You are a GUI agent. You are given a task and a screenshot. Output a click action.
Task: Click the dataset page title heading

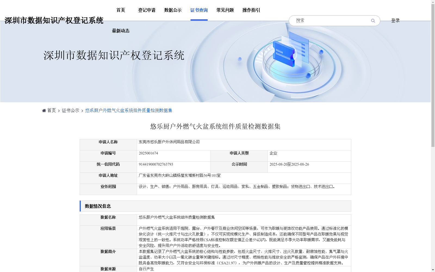coord(215,126)
